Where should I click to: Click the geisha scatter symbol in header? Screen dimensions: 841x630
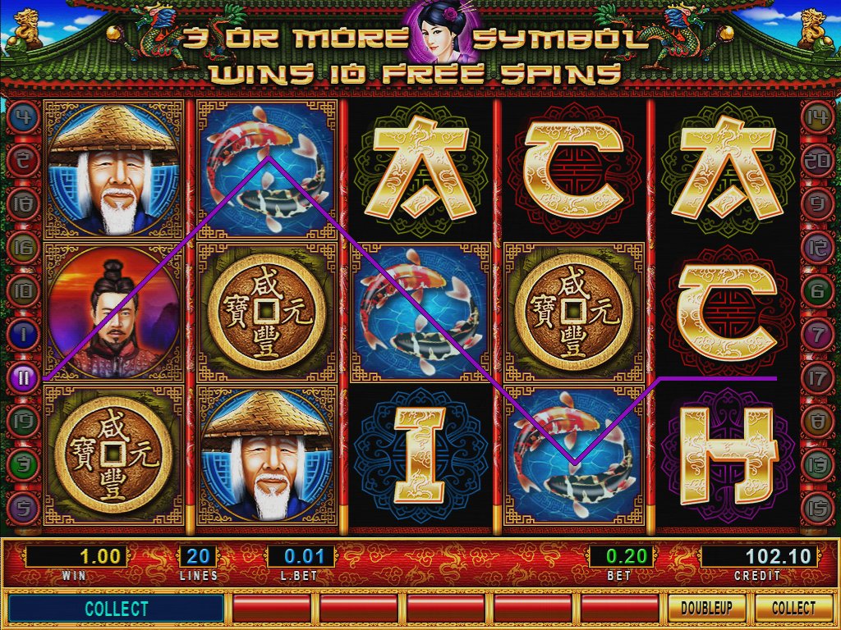(443, 32)
